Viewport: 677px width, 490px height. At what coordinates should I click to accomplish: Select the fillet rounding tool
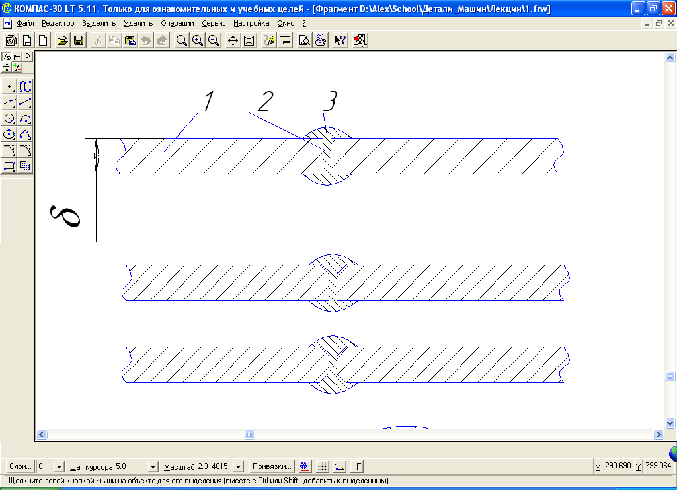pos(25,150)
